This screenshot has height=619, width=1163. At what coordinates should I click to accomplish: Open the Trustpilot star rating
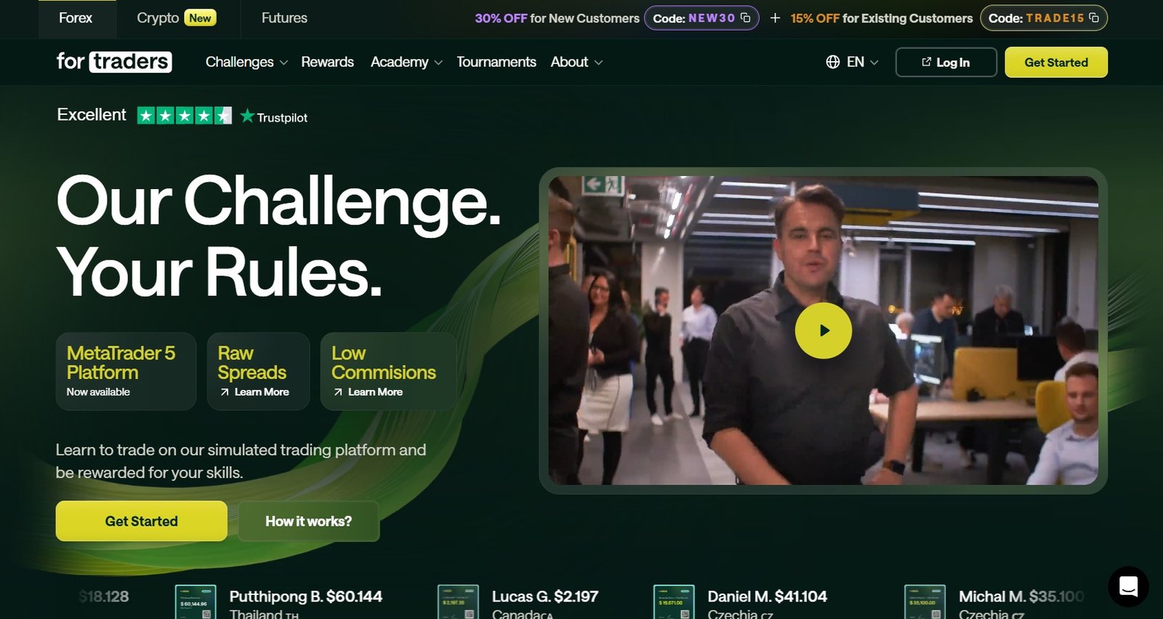coord(185,116)
